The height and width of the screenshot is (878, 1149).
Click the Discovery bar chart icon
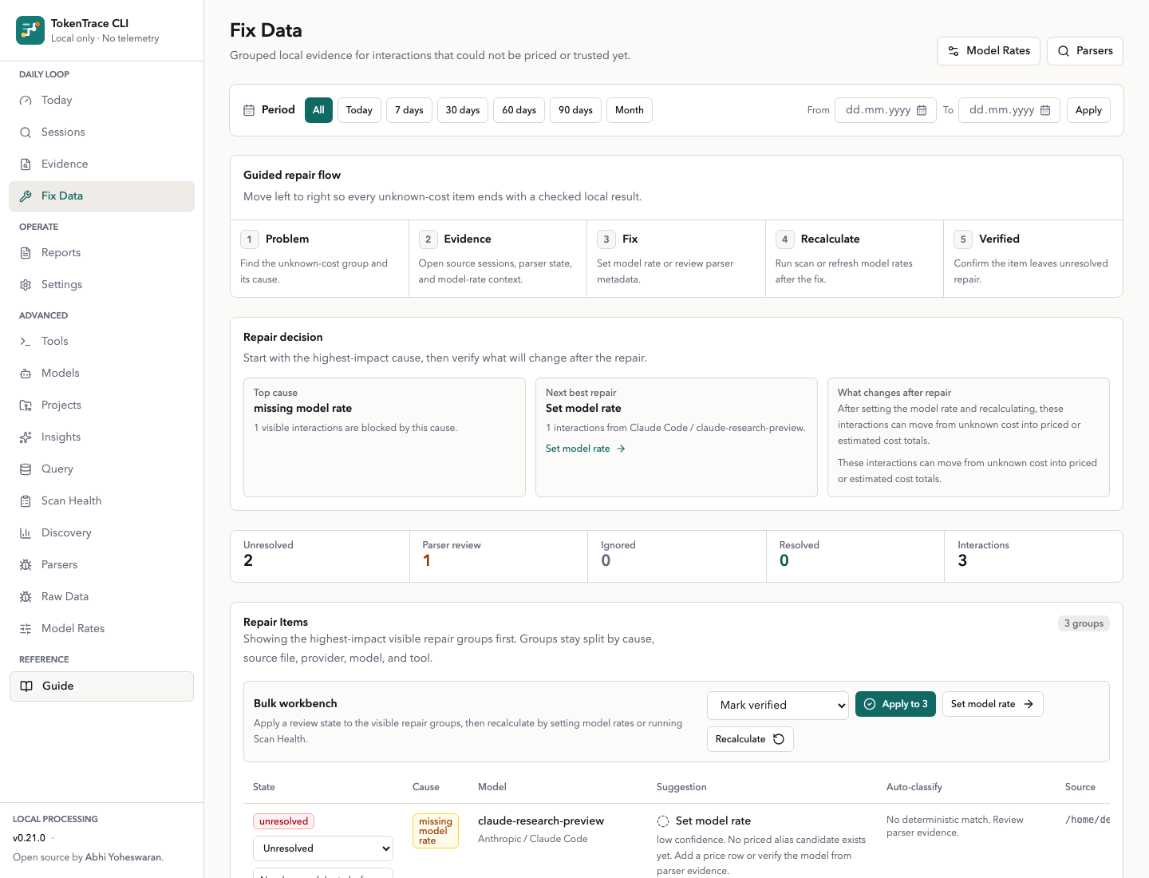click(26, 533)
